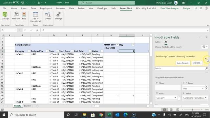
Task: Open the MMM-YYYY filter dropdown
Action: [x=117, y=45]
